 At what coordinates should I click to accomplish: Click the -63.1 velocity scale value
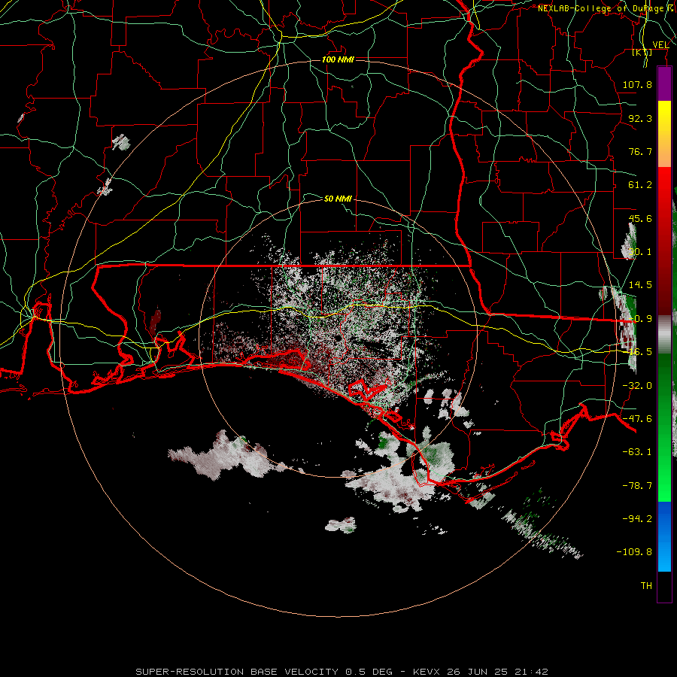click(x=637, y=452)
